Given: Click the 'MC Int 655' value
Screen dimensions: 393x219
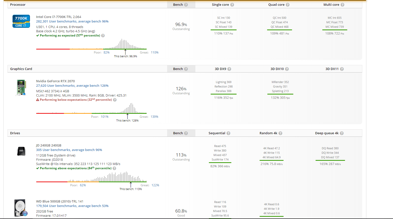Looking at the screenshot, I should [335, 18].
